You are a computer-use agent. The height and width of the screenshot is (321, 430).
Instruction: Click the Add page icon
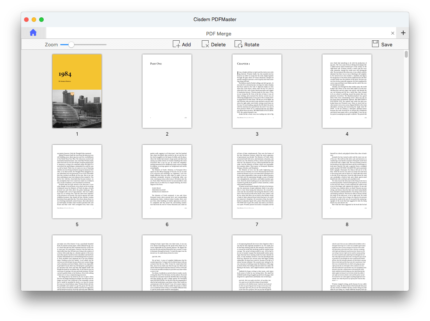(x=176, y=44)
